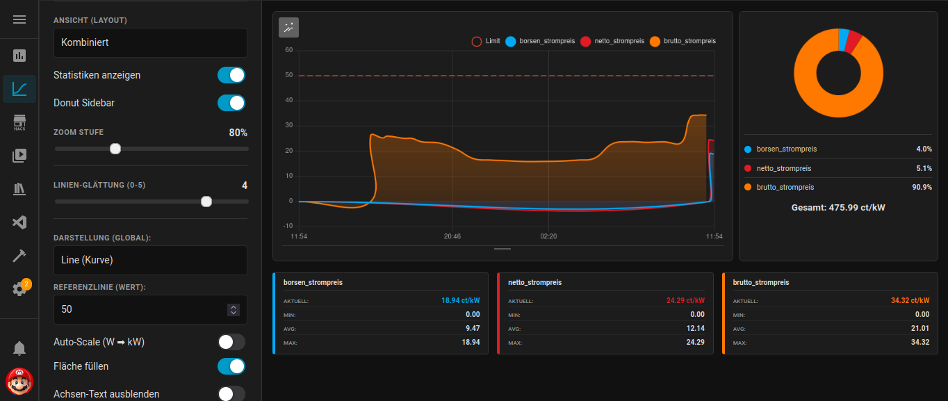Expand the Darstellung Line (Kurve) dropdown
This screenshot has width=948, height=401.
[x=150, y=260]
